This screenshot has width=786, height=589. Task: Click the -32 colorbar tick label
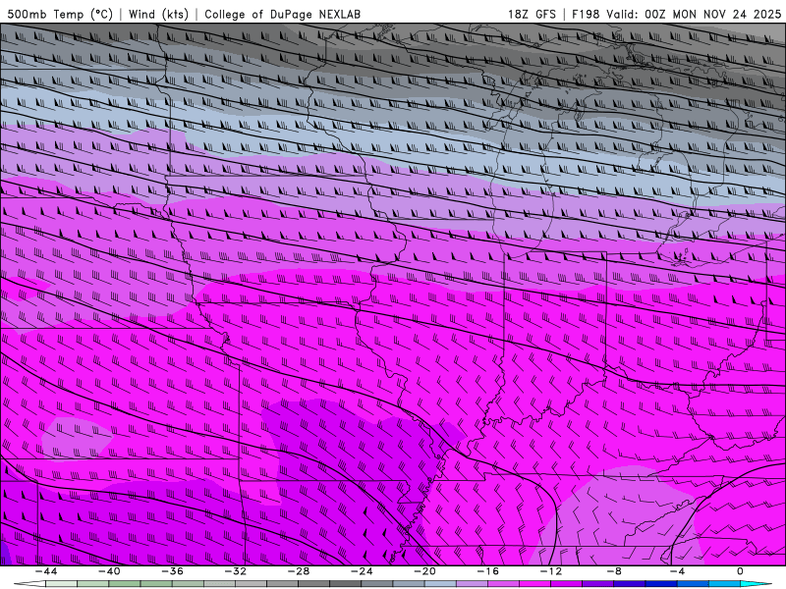tap(236, 571)
